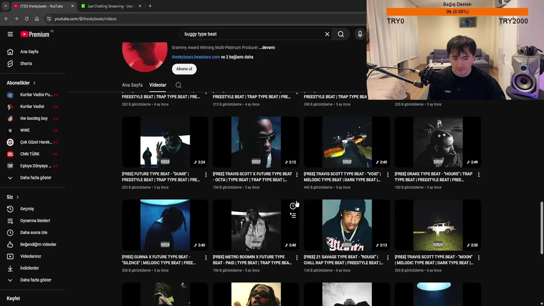Add METRO BOOMIN video to queue

293,215
